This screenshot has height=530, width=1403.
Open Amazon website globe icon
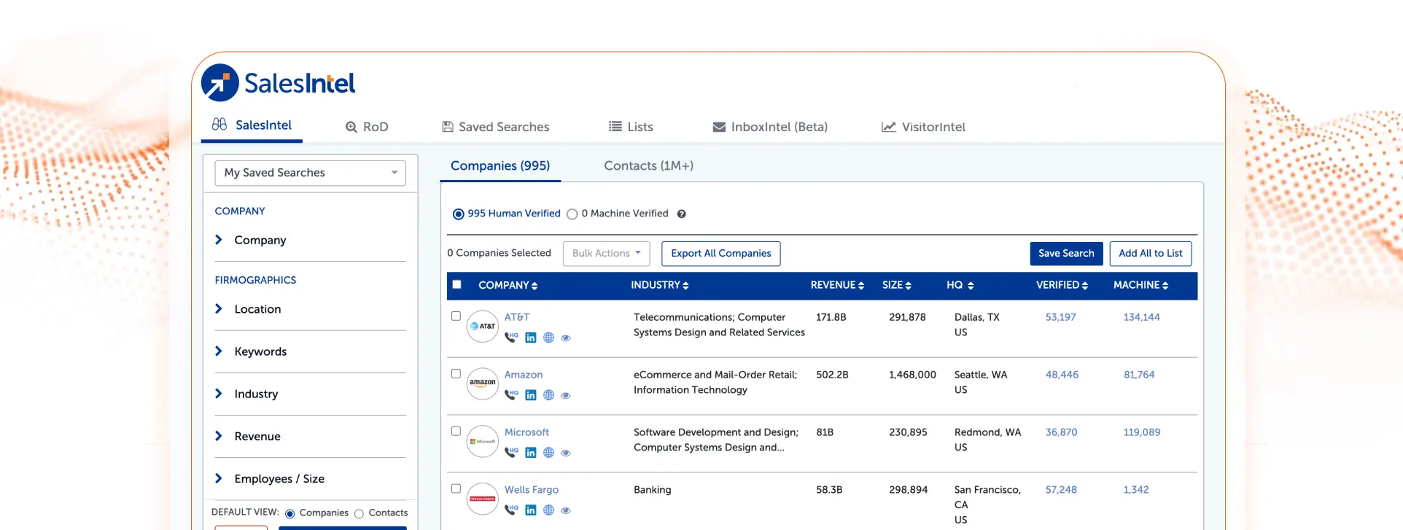click(549, 395)
